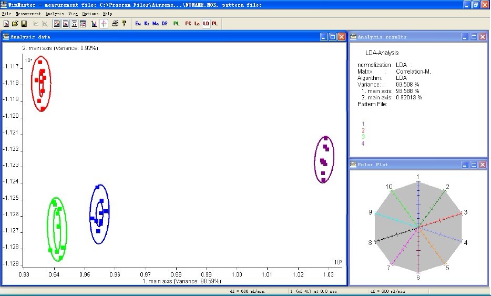This screenshot has height=296, width=491.
Task: Save using the floppy disk icon
Action: point(24,24)
